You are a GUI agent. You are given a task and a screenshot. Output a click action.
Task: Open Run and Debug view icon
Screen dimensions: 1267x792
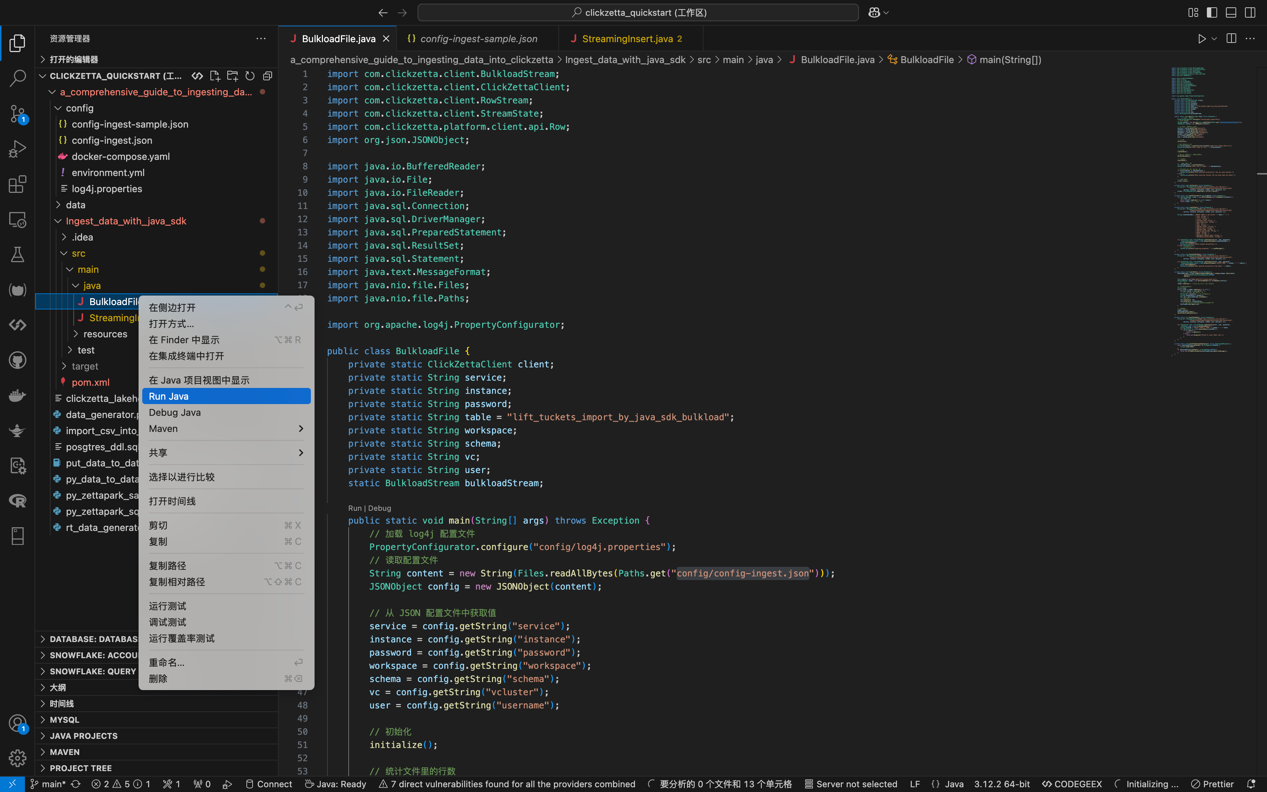pos(17,149)
